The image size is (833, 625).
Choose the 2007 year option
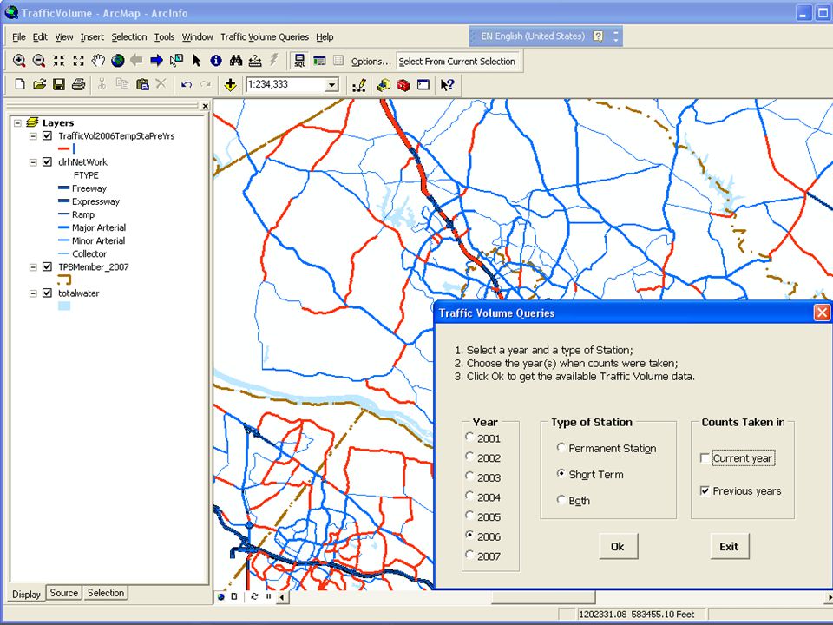click(x=469, y=555)
